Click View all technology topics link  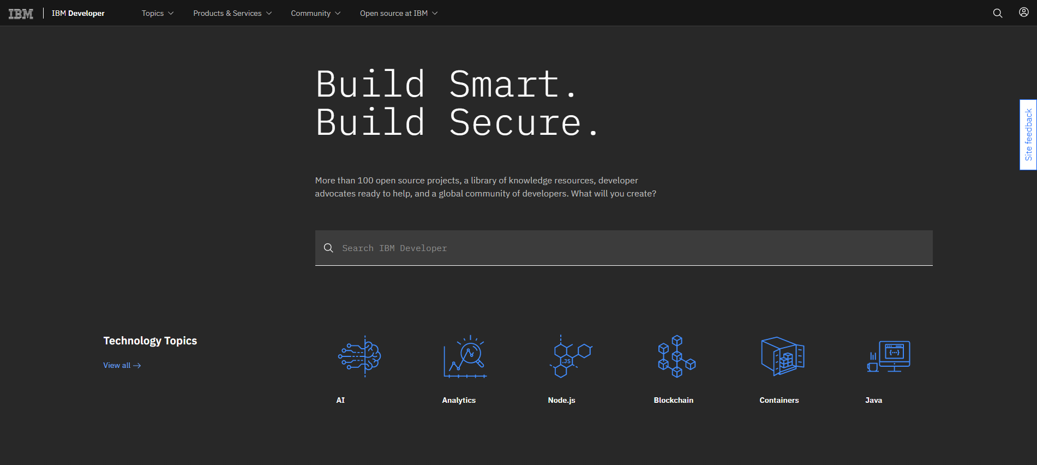pos(122,365)
